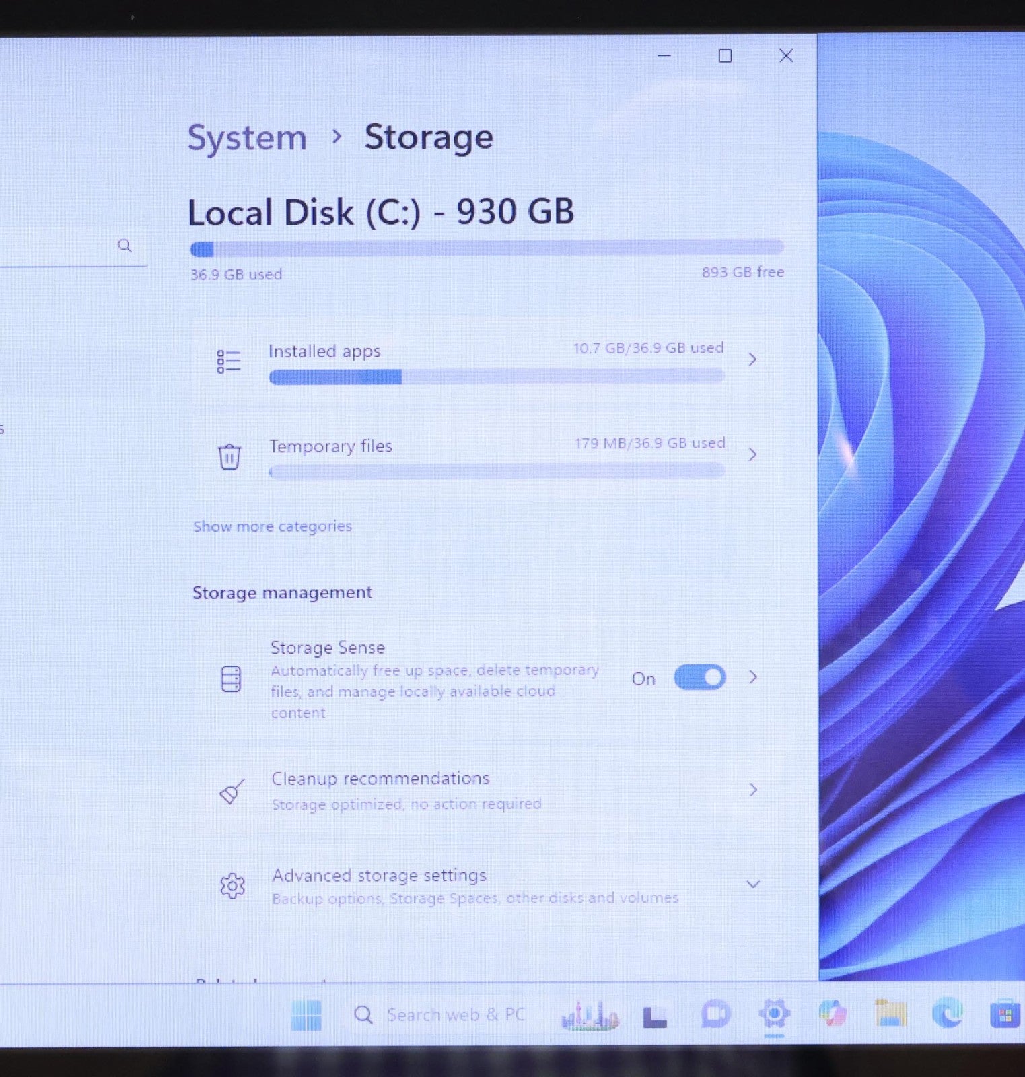Click the Temporary files trash icon

coord(229,456)
